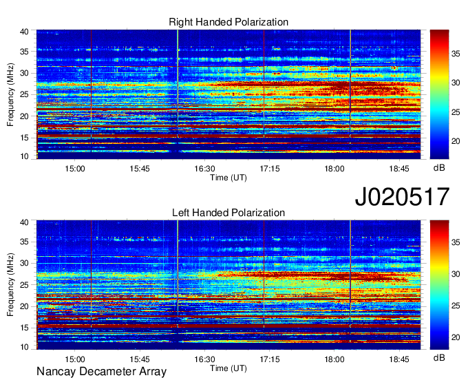Viewport: 468px width, 380px height.
Task: Click the top plot's dB color bar
Action: pos(439,94)
